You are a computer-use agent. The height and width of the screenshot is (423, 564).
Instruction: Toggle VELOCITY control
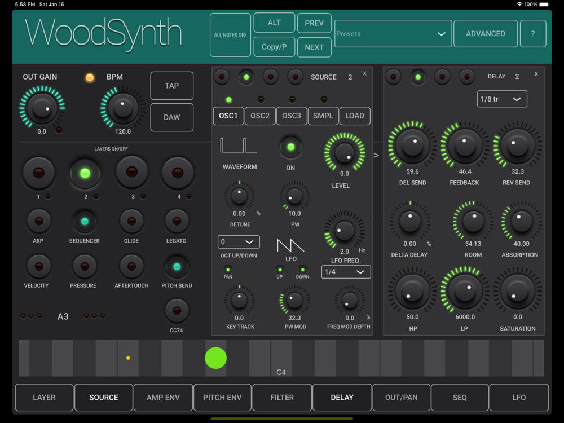pyautogui.click(x=39, y=267)
